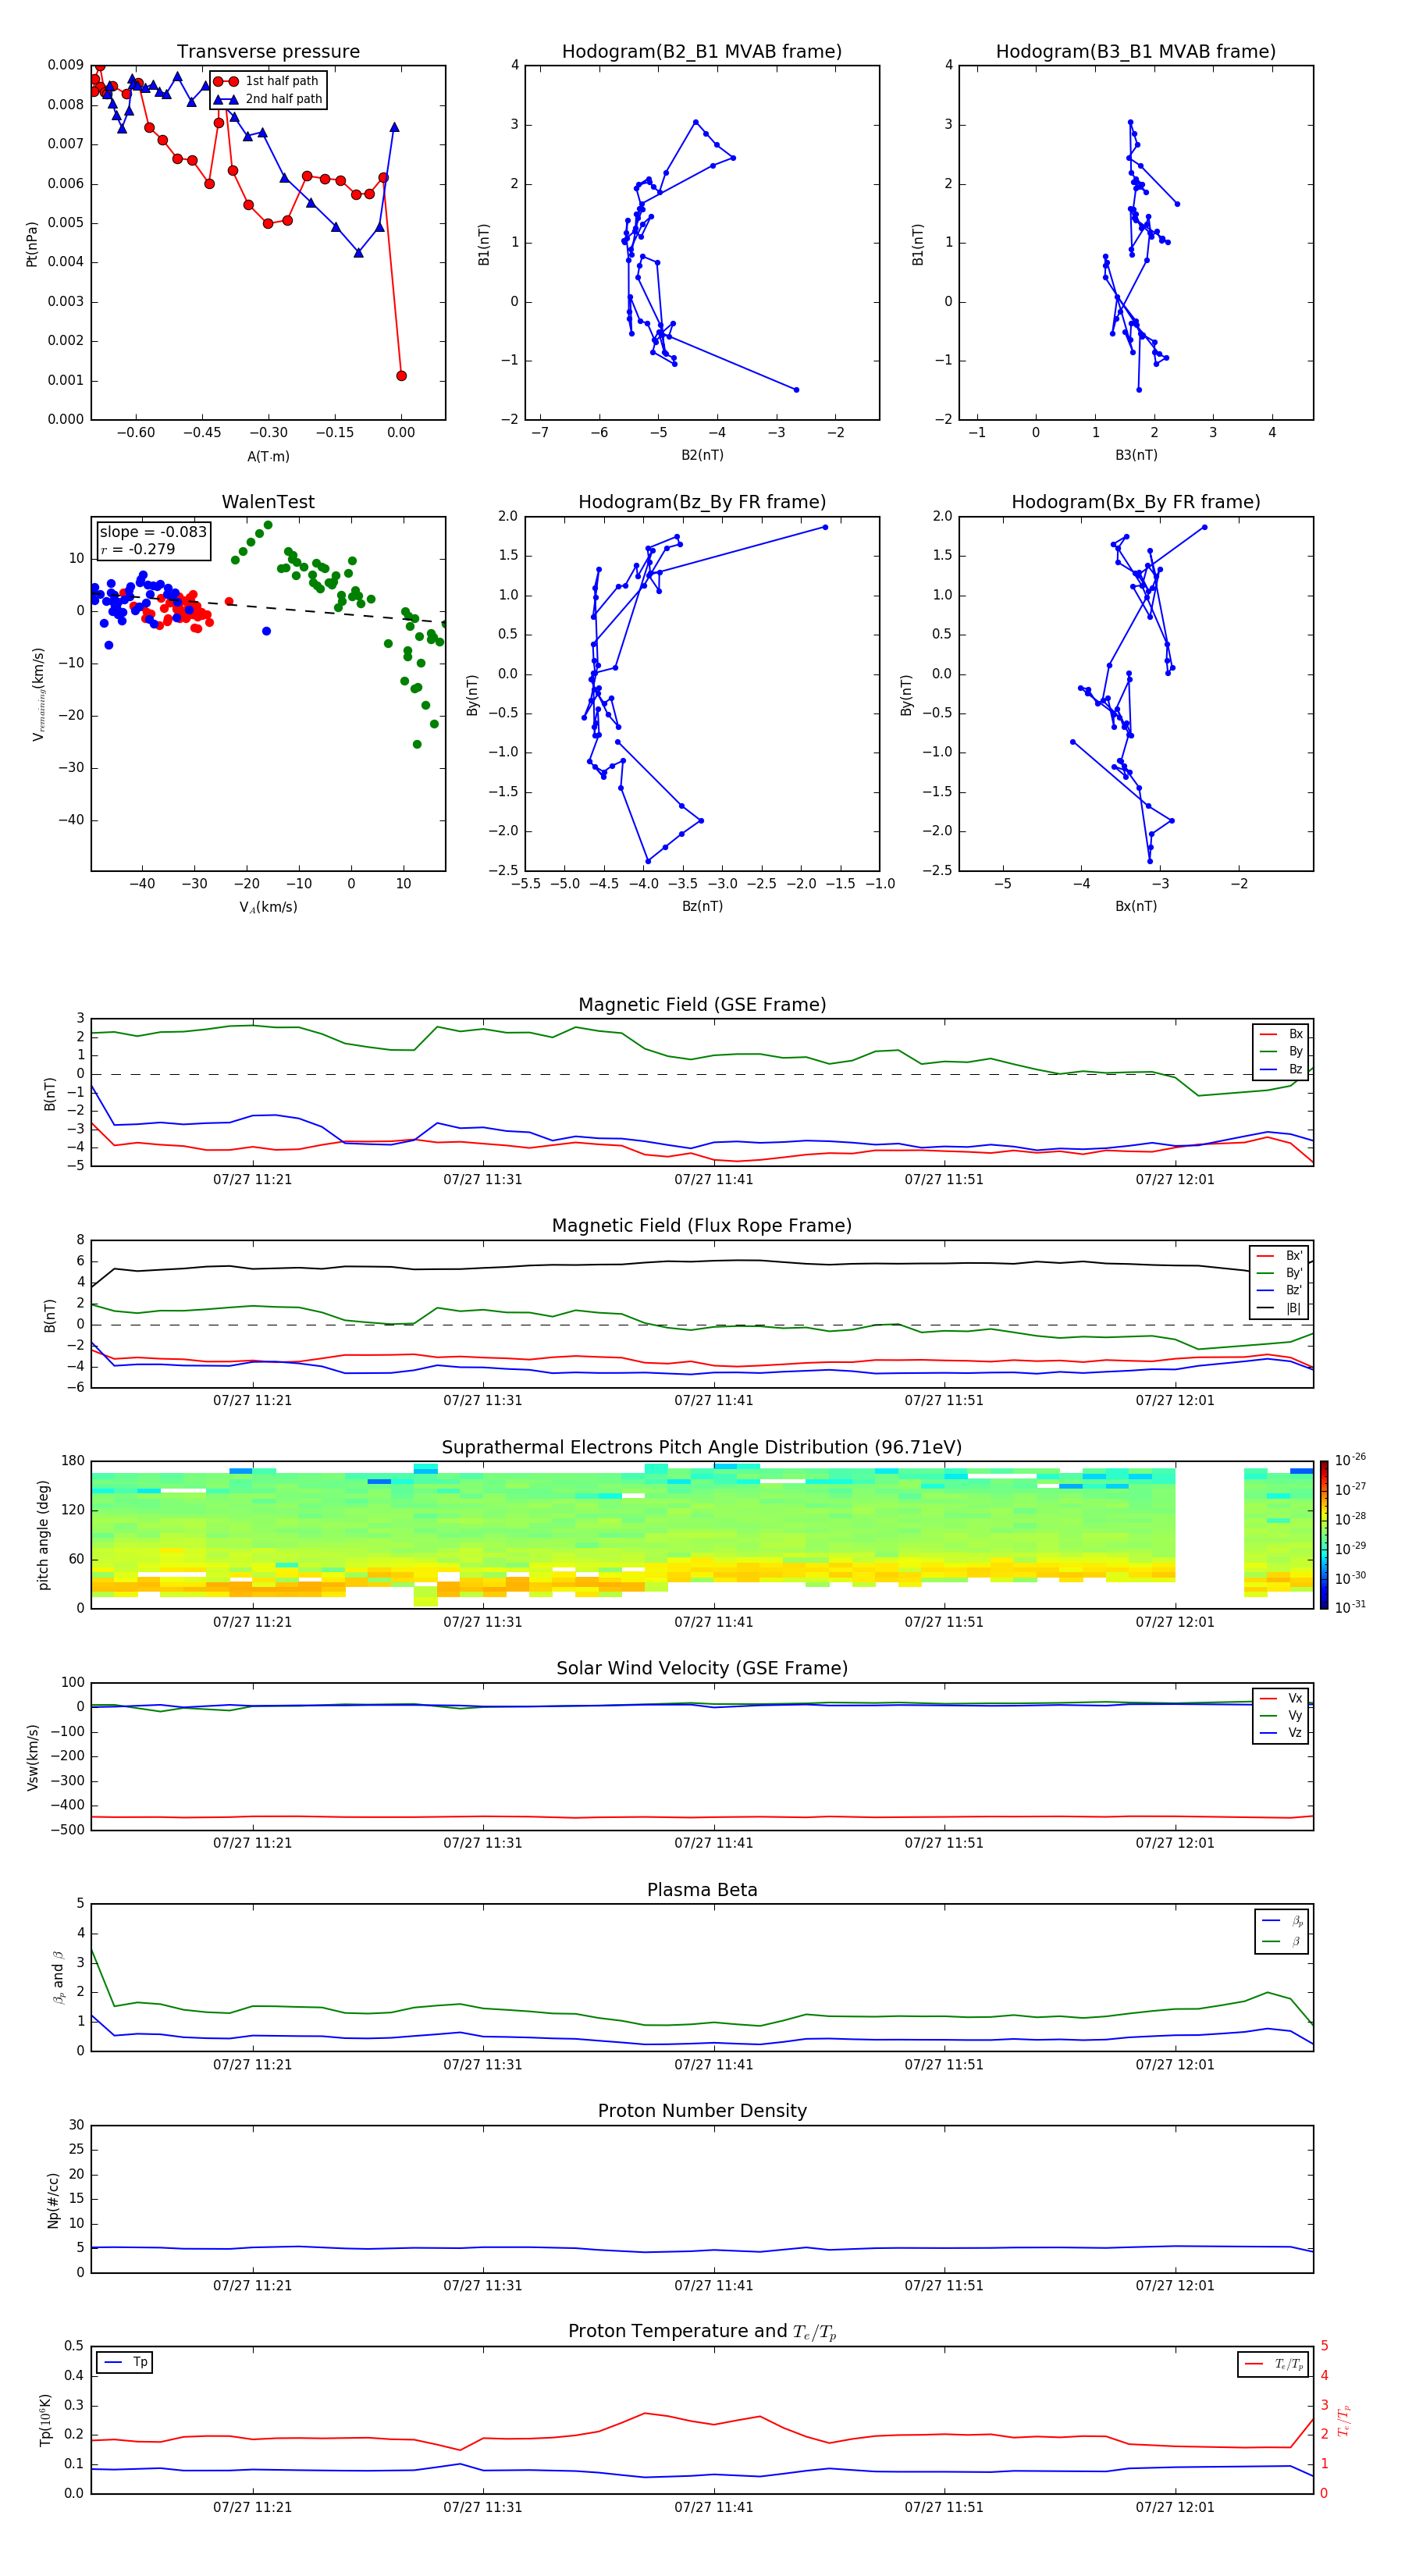This screenshot has height=2576, width=1405.
Task: Click the "WalenTest" plot title
Action: coord(268,502)
